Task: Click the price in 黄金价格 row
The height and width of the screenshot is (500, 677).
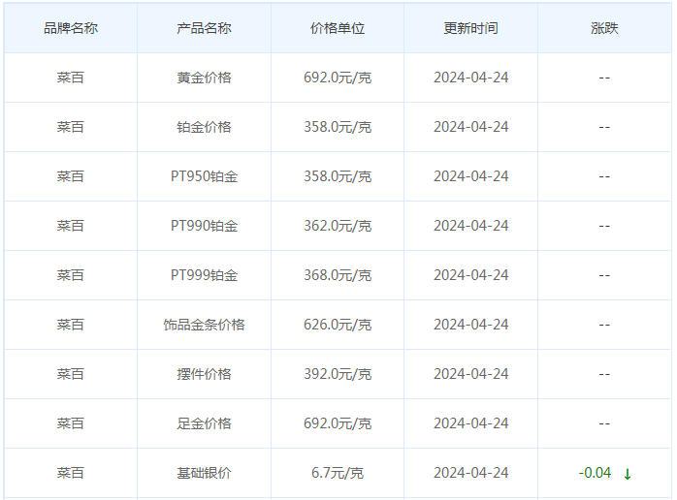Action: (x=338, y=78)
